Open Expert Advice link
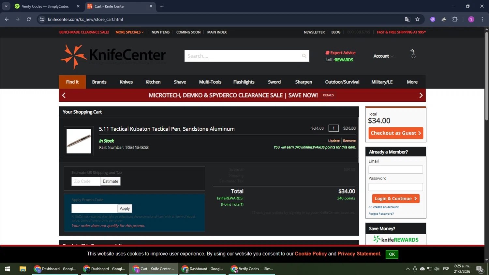Viewport: 489px width, 275px height. [x=340, y=53]
